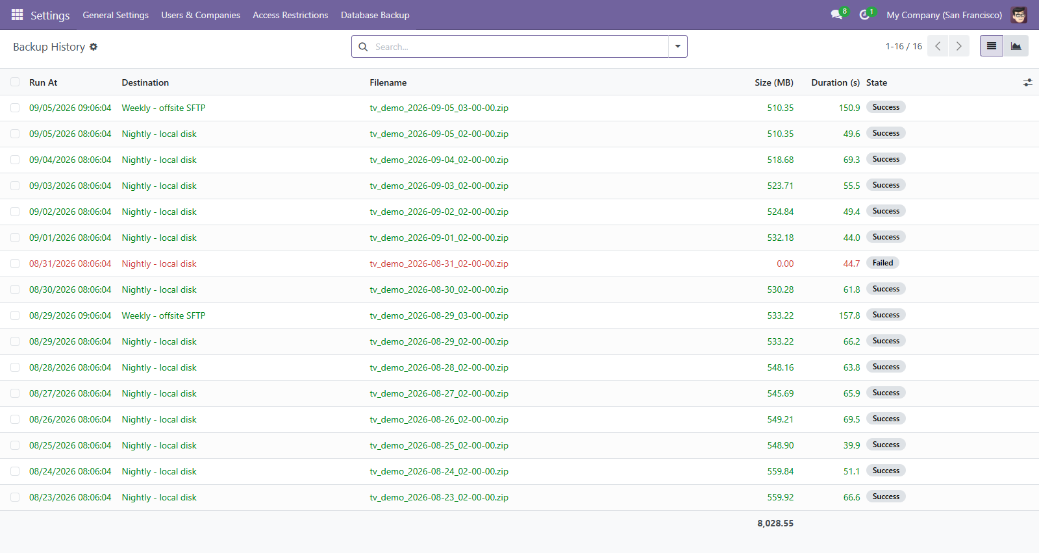1039x553 pixels.
Task: Open the conversations messages icon
Action: [x=836, y=14]
